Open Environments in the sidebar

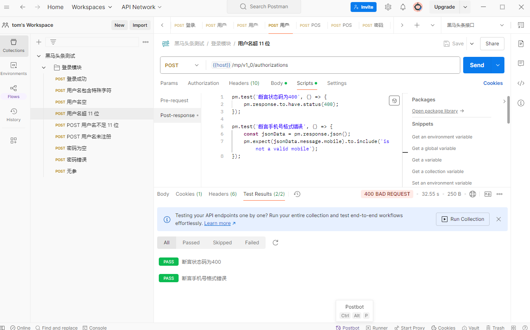(14, 69)
